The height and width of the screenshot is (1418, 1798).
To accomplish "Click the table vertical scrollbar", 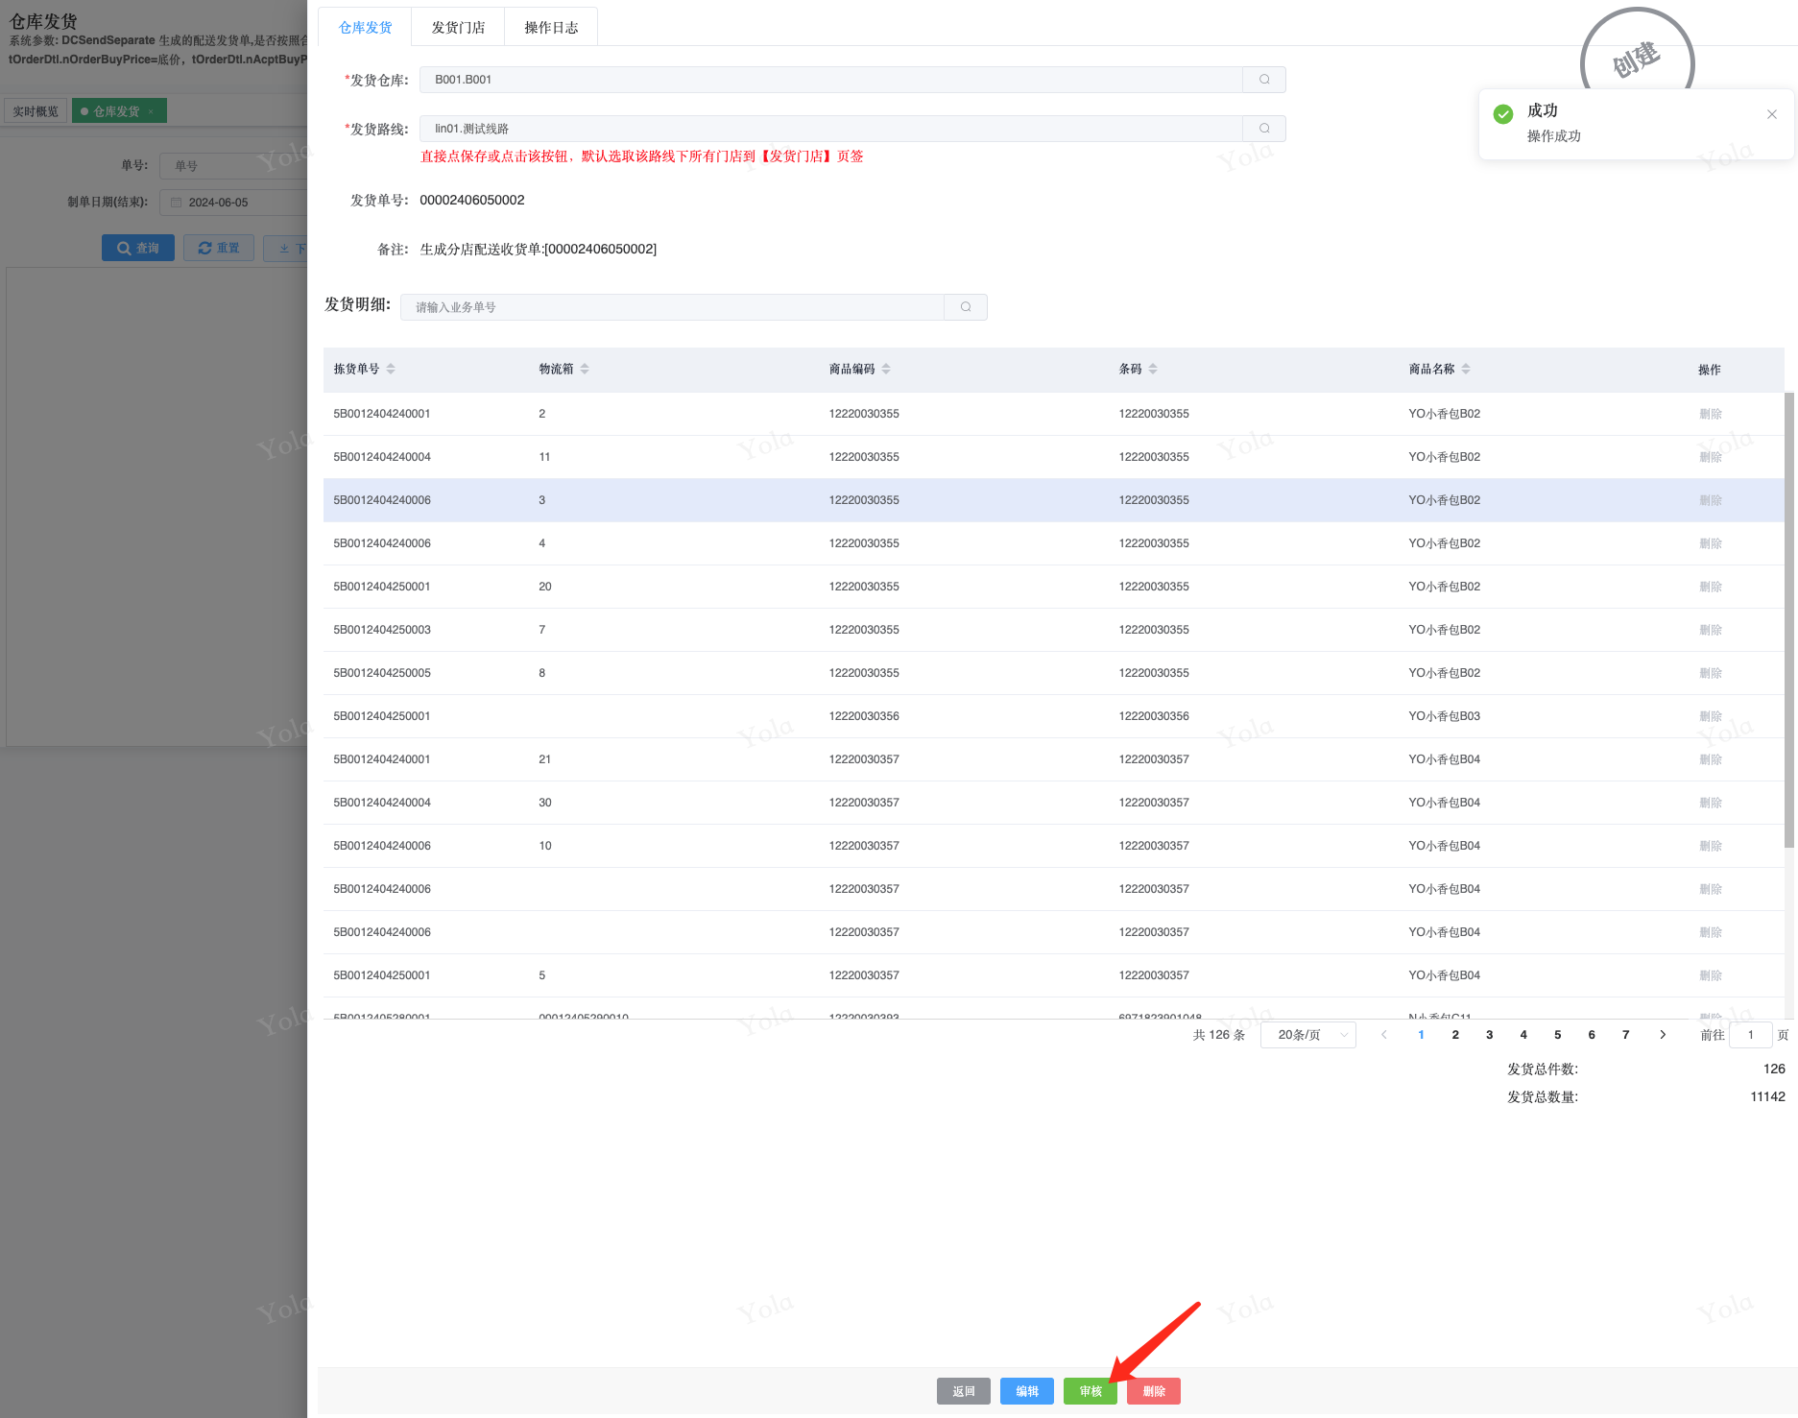I will tap(1789, 620).
